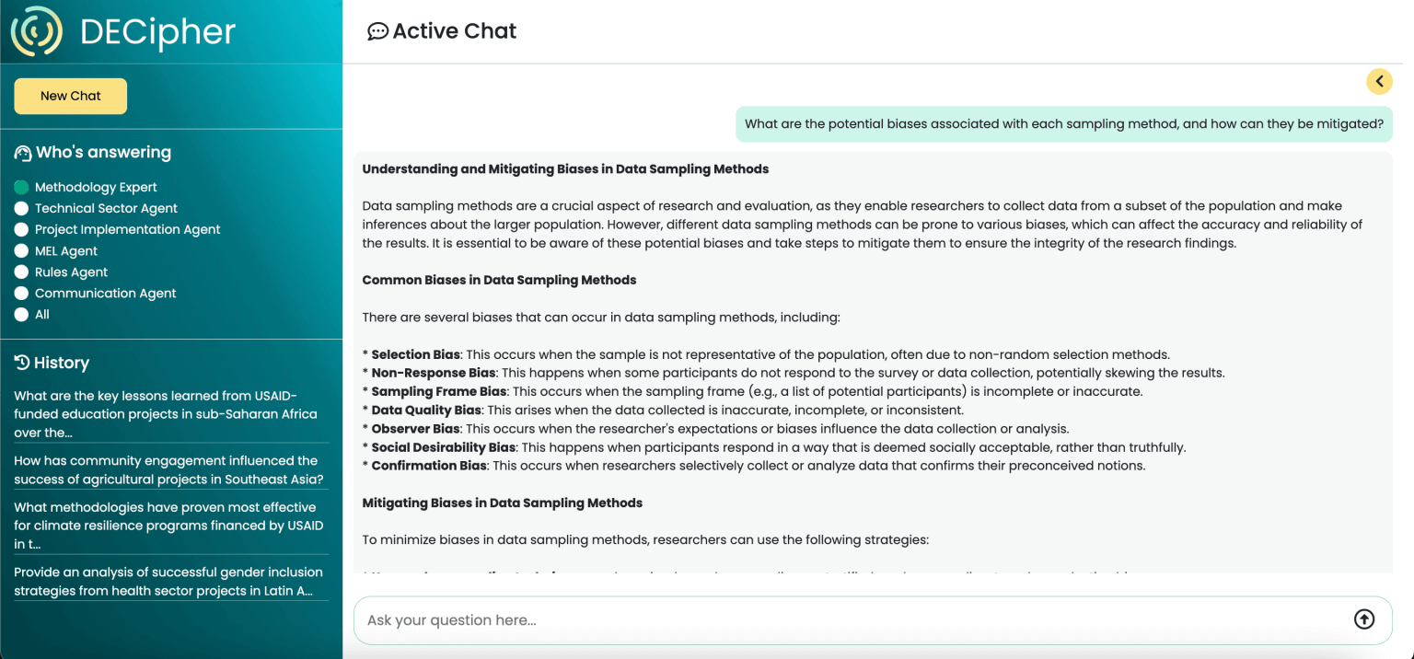Open history on gender inclusion strategies
This screenshot has height=659, width=1414.
coord(170,582)
